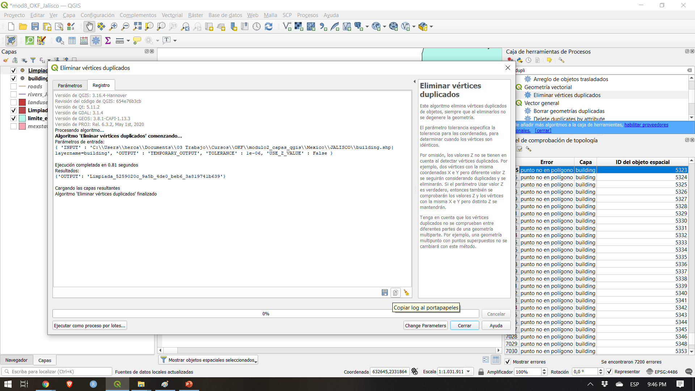Click the Change Parameters button

tap(425, 325)
